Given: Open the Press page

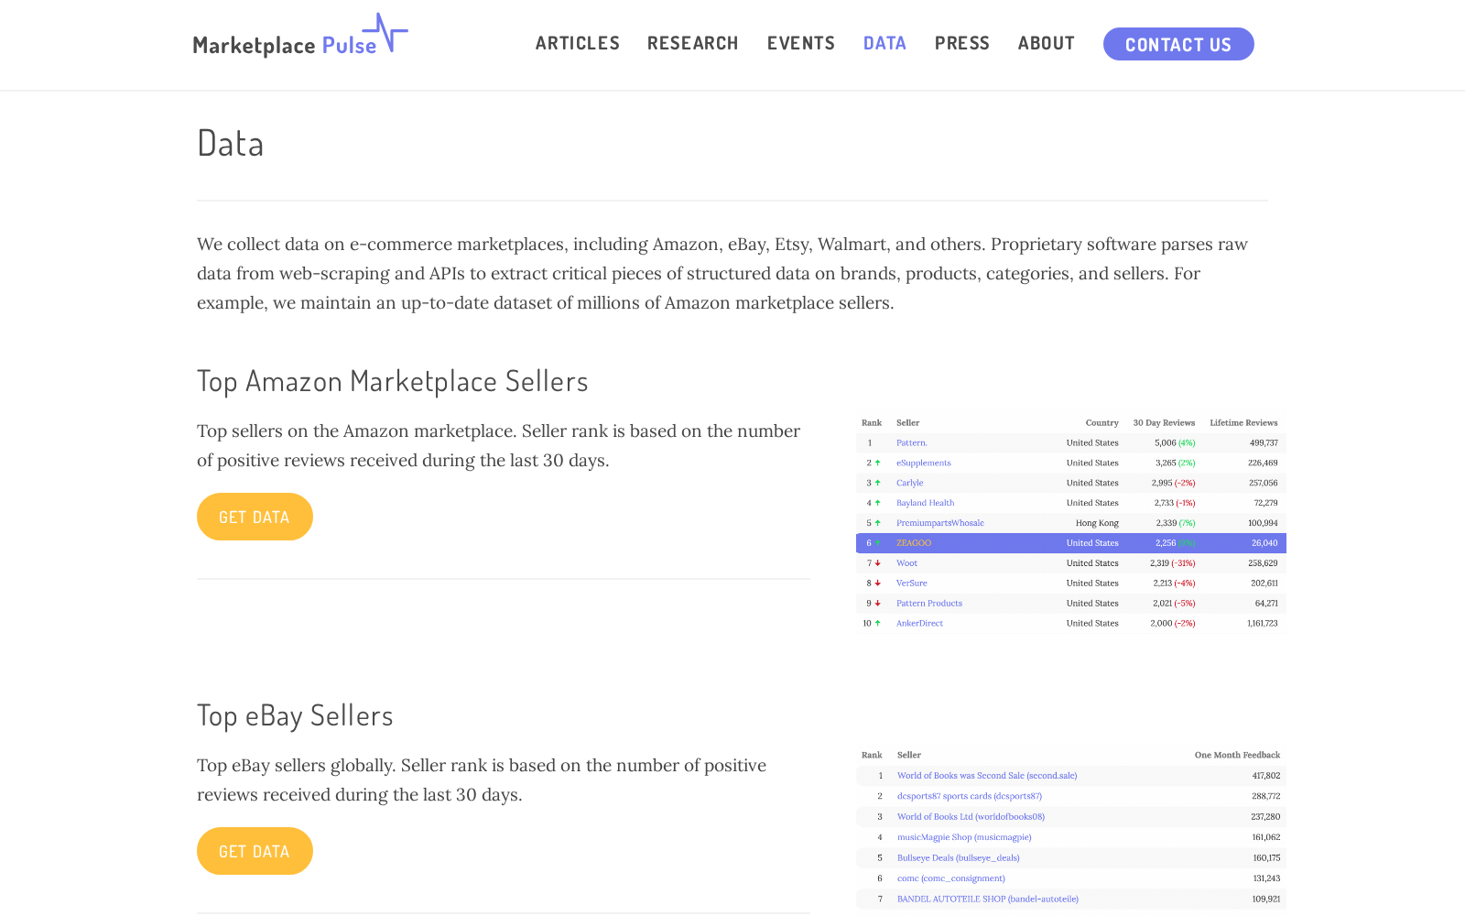Looking at the screenshot, I should 962,43.
